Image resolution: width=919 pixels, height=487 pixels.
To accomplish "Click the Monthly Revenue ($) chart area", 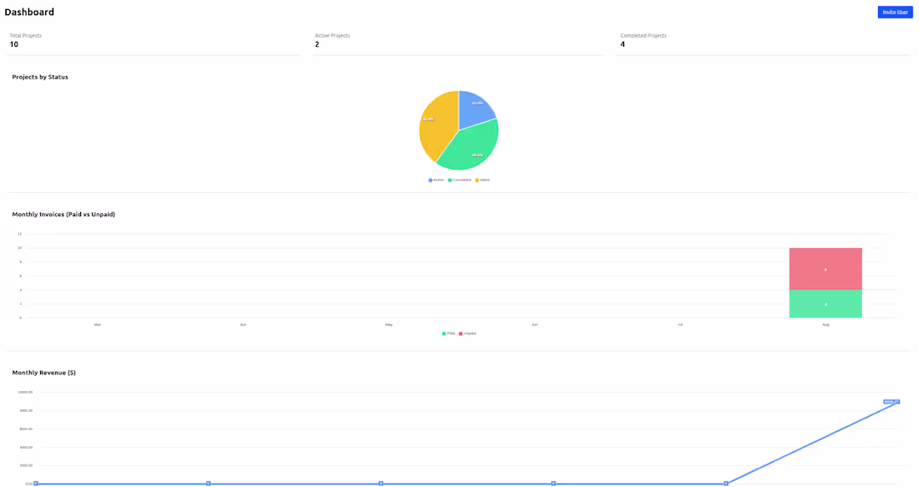I will pos(459,434).
